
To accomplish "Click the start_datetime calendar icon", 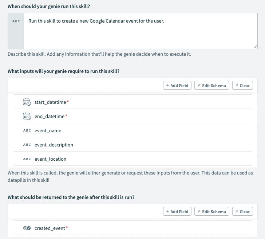I will pos(27,102).
